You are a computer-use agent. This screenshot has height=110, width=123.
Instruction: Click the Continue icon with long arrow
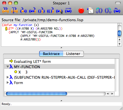coord(68,10)
